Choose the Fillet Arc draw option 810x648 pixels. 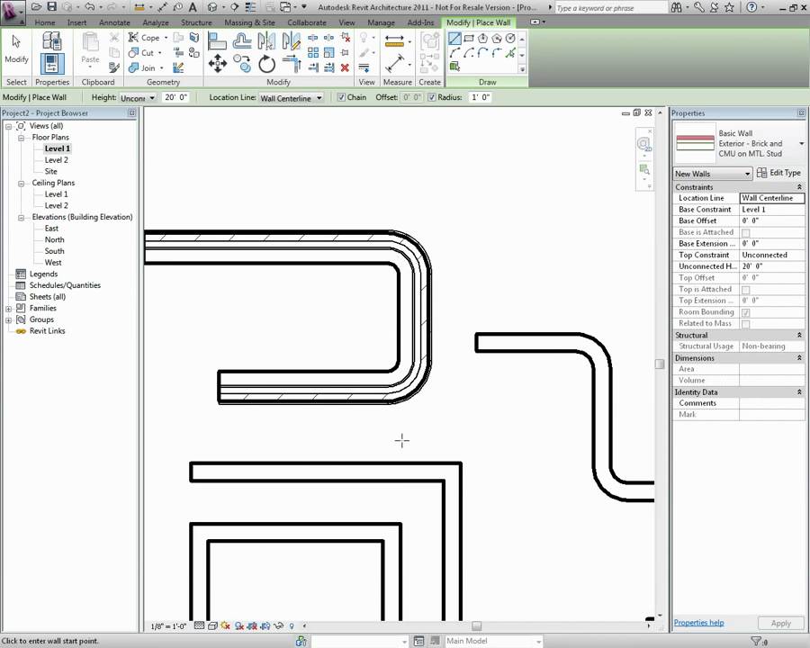click(x=497, y=53)
